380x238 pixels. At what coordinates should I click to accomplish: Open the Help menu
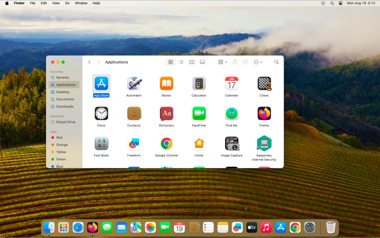tap(96, 3)
